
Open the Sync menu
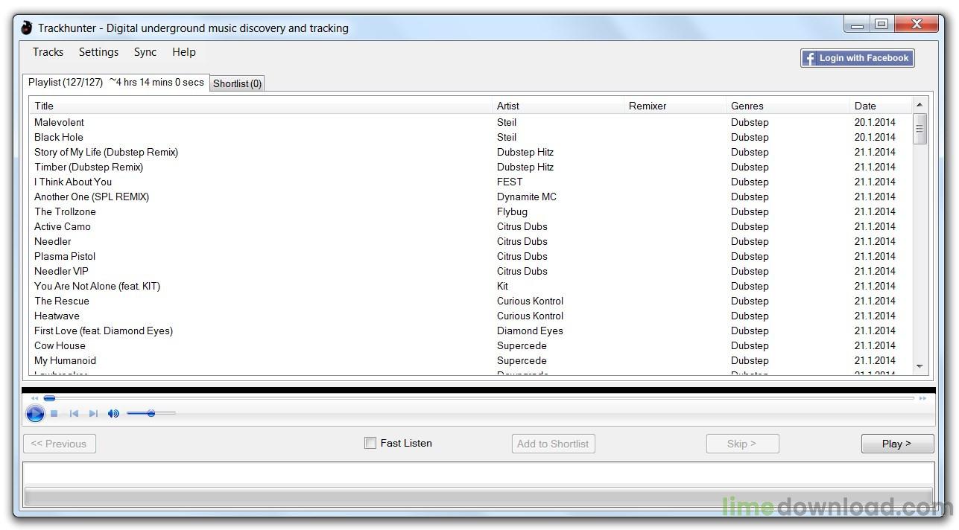tap(145, 52)
